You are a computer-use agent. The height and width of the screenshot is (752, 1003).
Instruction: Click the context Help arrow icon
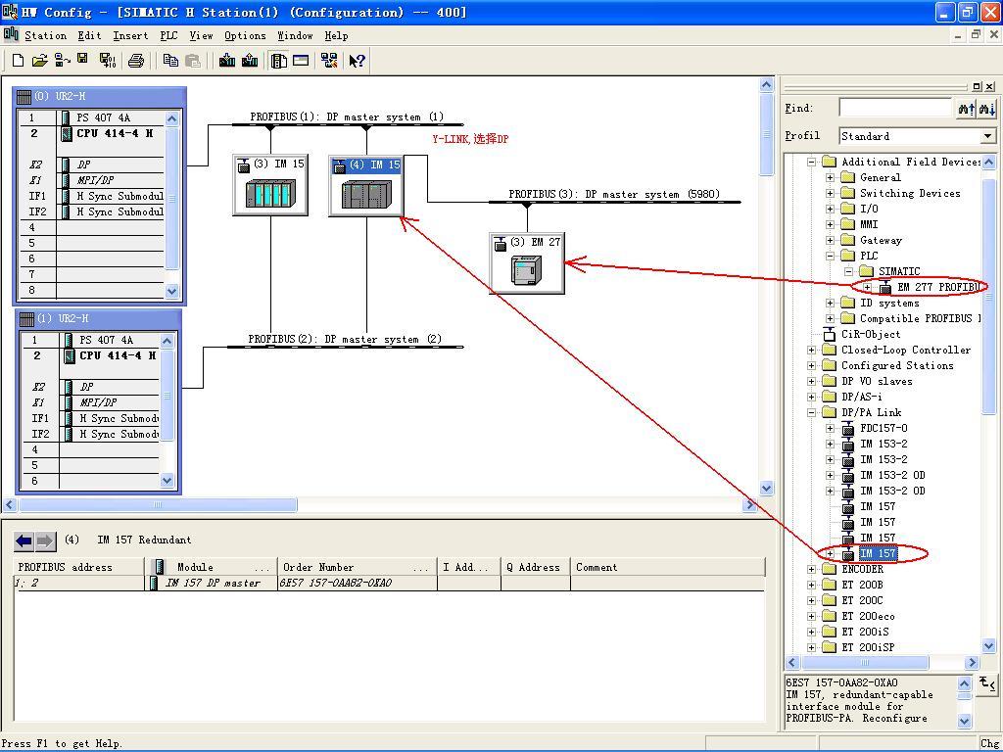coord(357,61)
